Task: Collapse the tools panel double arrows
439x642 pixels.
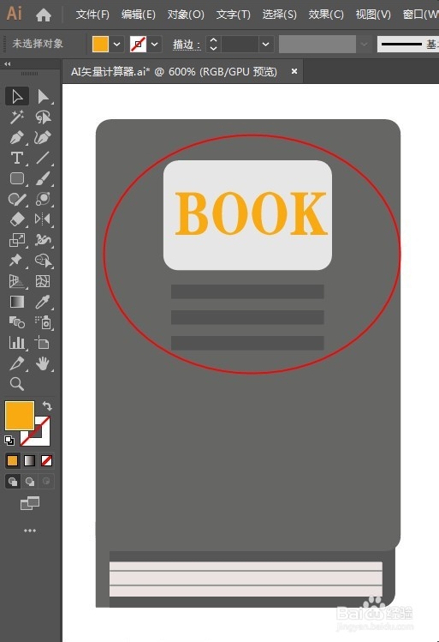Action: (x=7, y=64)
